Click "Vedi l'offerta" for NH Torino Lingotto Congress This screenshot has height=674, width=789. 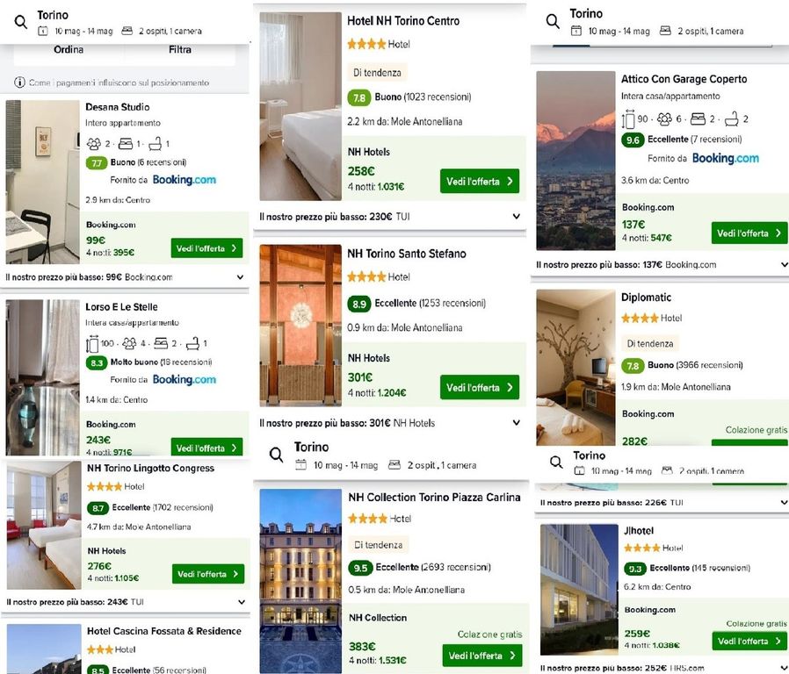pos(207,574)
